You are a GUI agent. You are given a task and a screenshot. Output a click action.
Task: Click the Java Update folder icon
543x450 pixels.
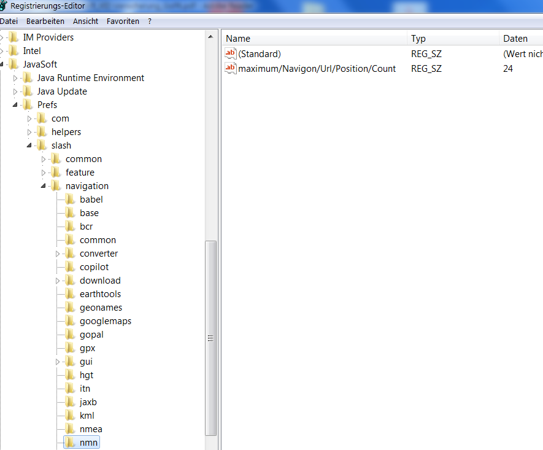pos(28,91)
